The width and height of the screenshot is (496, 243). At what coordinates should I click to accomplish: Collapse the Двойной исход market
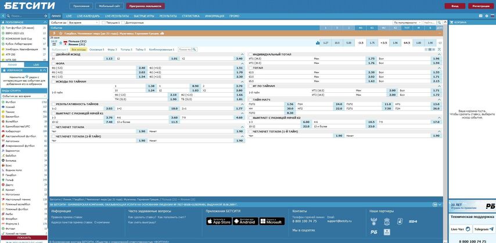tap(242, 55)
